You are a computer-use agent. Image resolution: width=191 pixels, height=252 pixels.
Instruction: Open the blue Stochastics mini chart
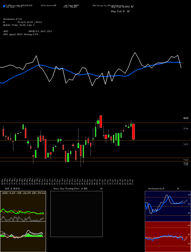click(168, 206)
